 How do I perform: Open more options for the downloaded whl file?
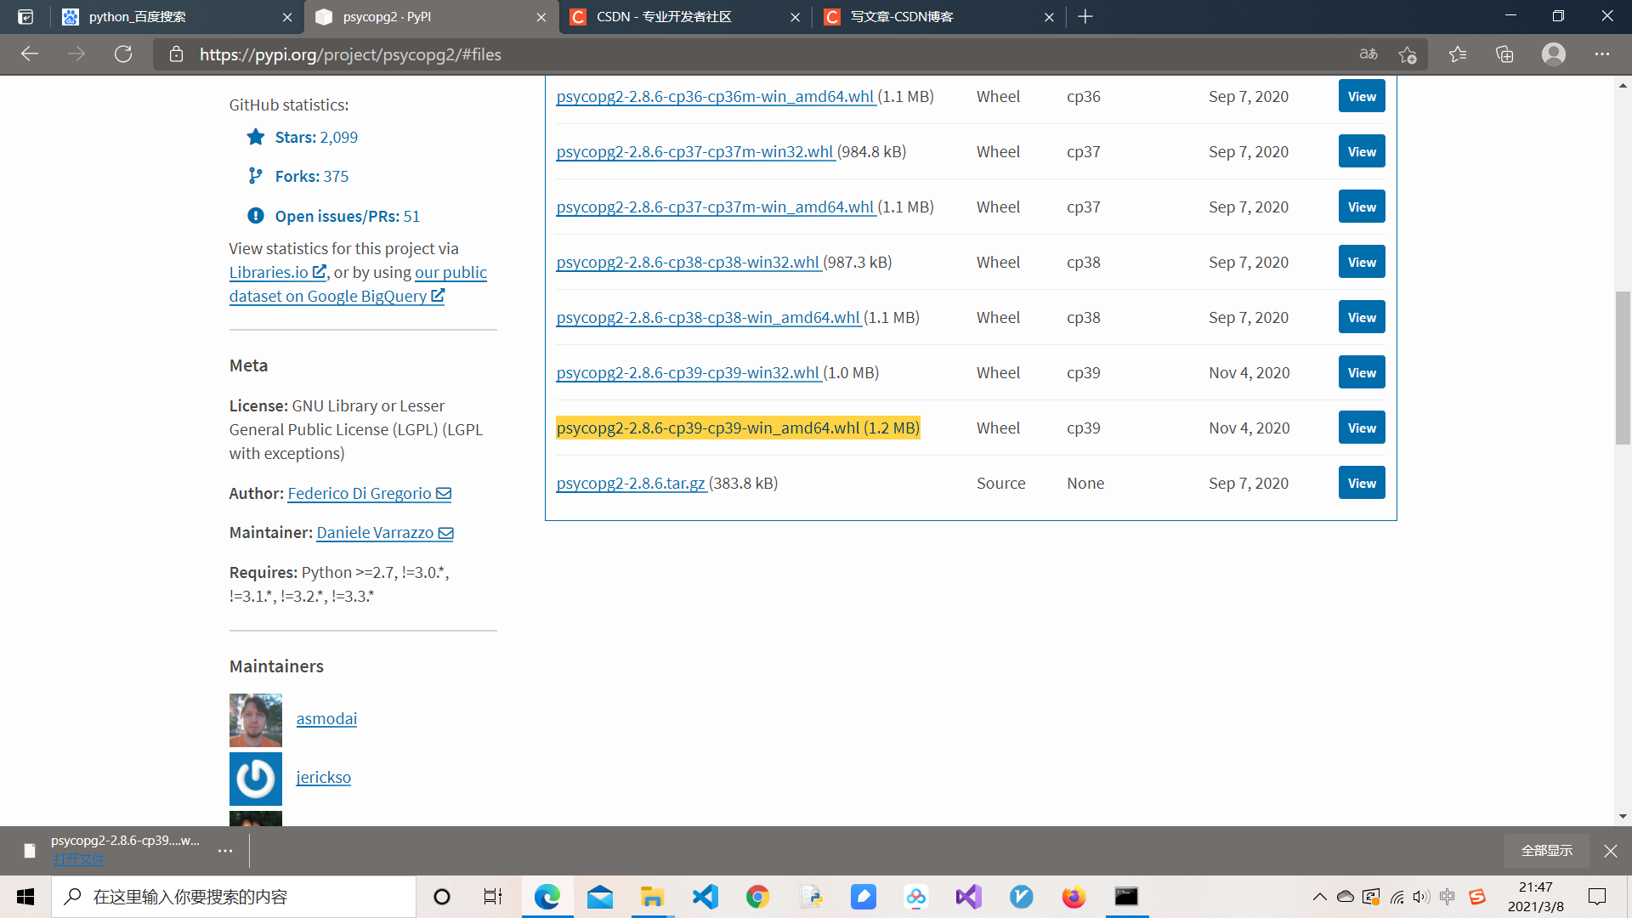[224, 850]
